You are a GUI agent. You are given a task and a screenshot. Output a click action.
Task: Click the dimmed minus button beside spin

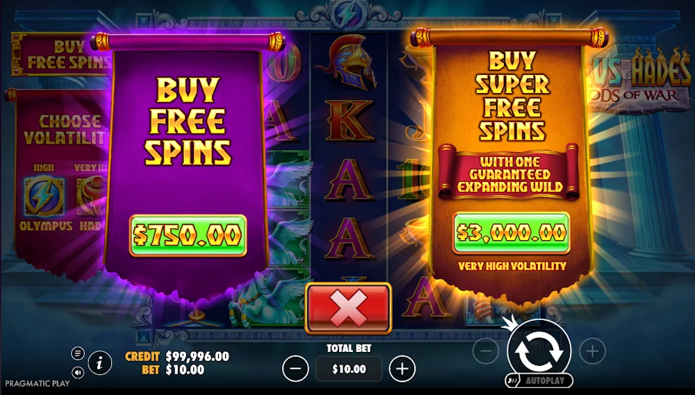[486, 351]
